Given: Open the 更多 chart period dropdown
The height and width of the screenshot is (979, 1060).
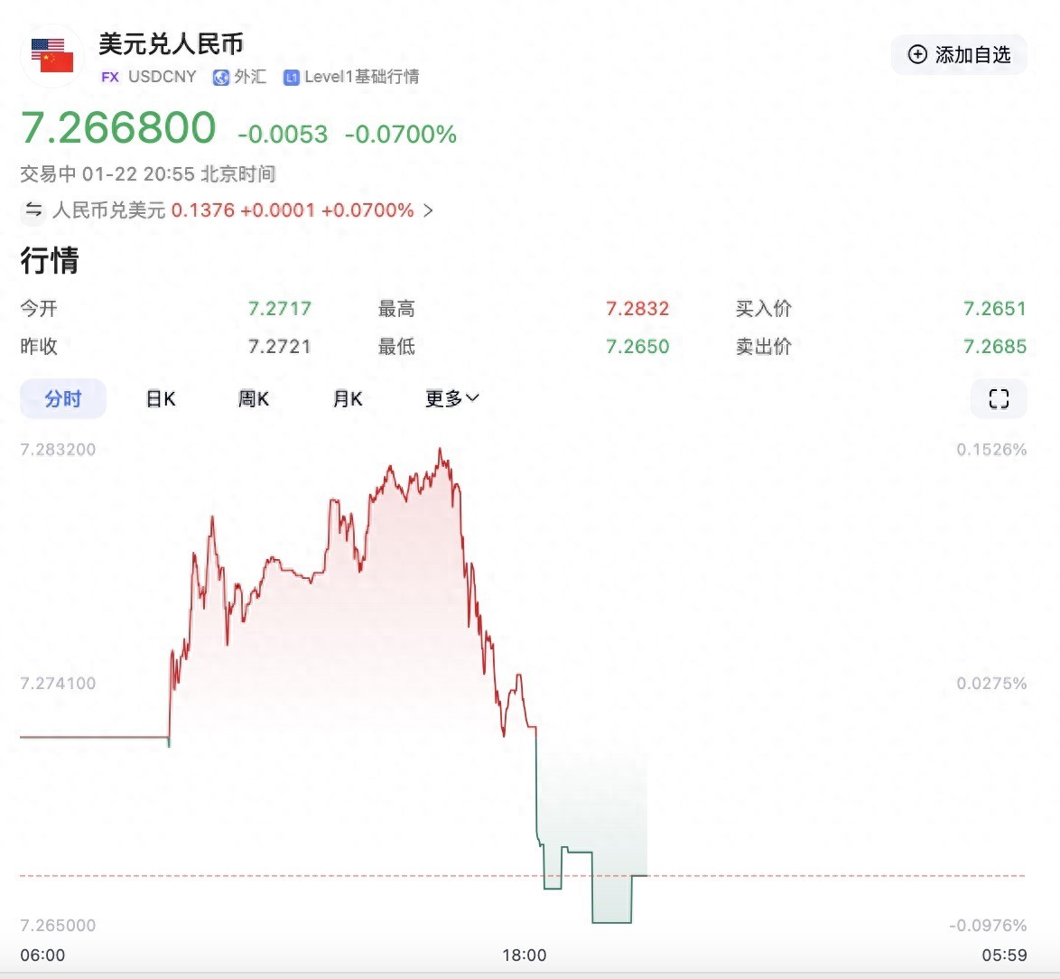Looking at the screenshot, I should point(452,399).
